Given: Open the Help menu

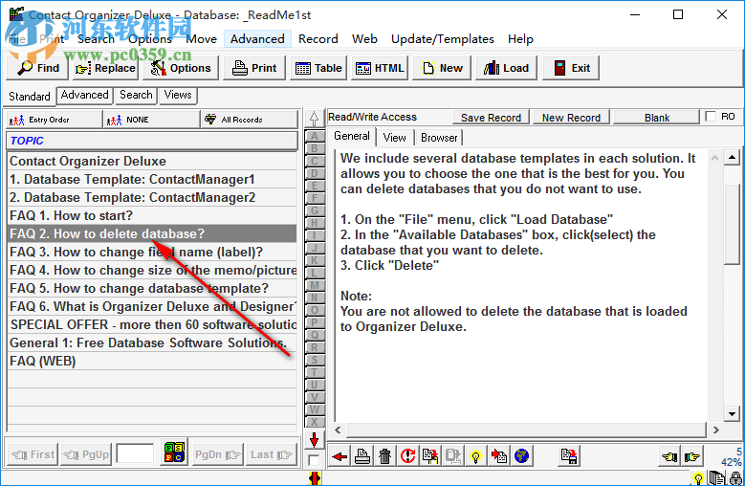Looking at the screenshot, I should coord(520,39).
